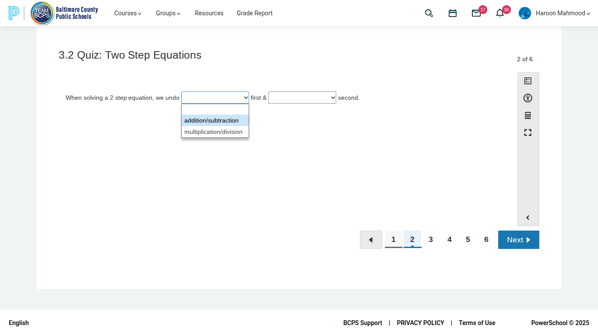Open the BCPS Support link
This screenshot has height=336, width=598.
[363, 323]
